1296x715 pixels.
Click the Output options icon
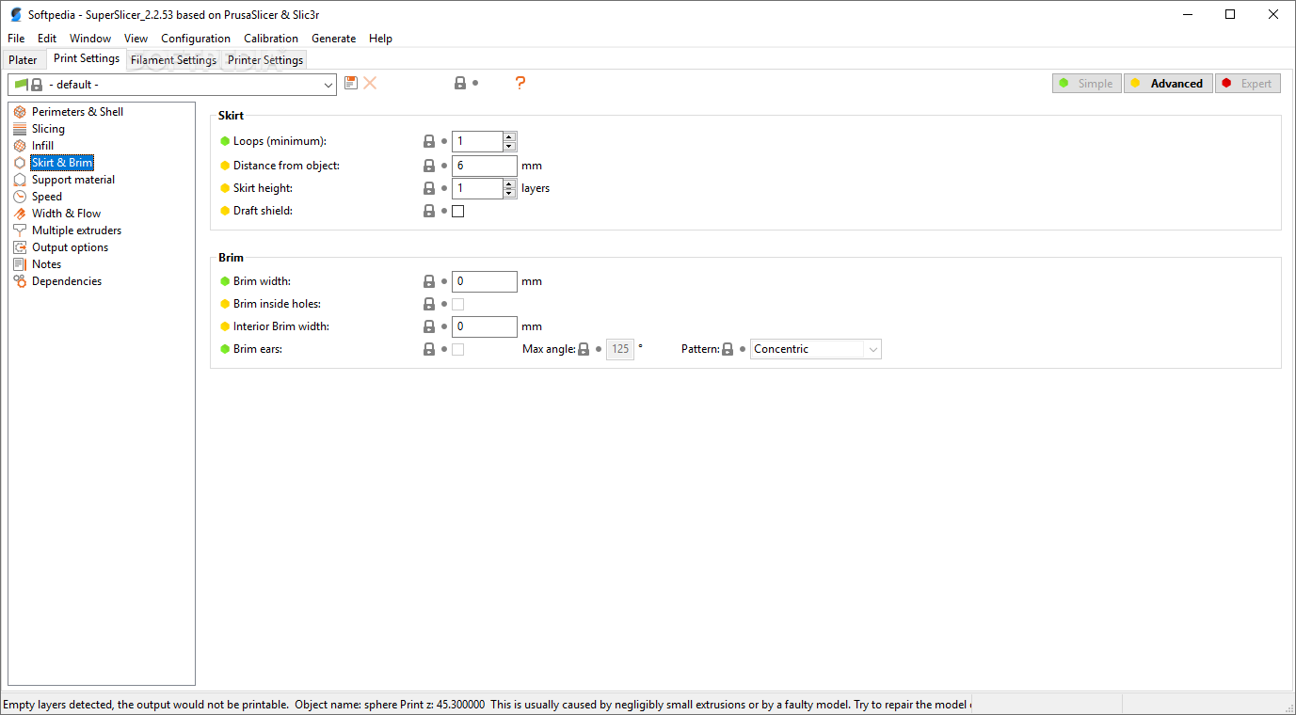click(20, 247)
